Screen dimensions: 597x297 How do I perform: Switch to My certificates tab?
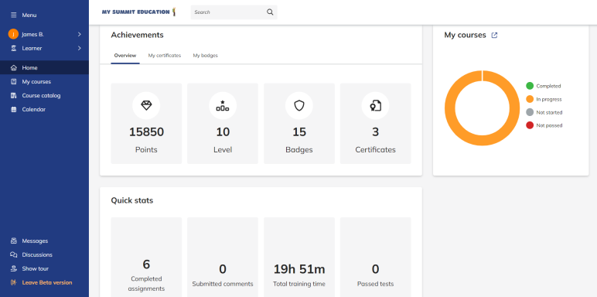pos(165,56)
